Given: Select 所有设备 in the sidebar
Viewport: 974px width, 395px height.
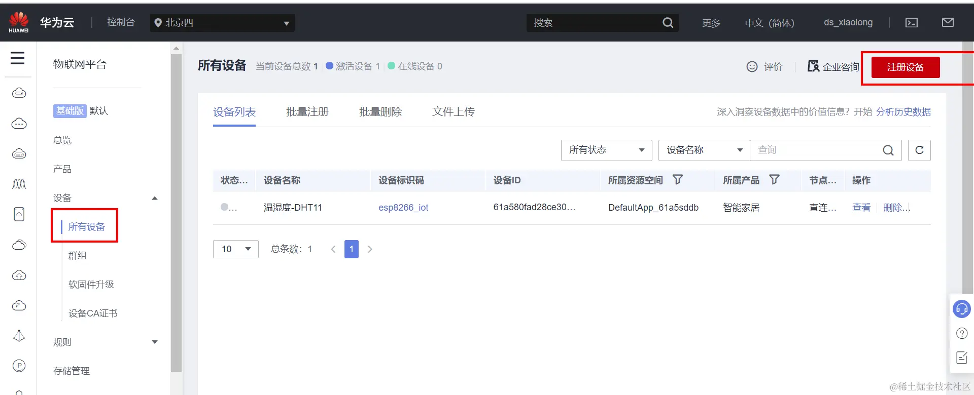Looking at the screenshot, I should 87,227.
